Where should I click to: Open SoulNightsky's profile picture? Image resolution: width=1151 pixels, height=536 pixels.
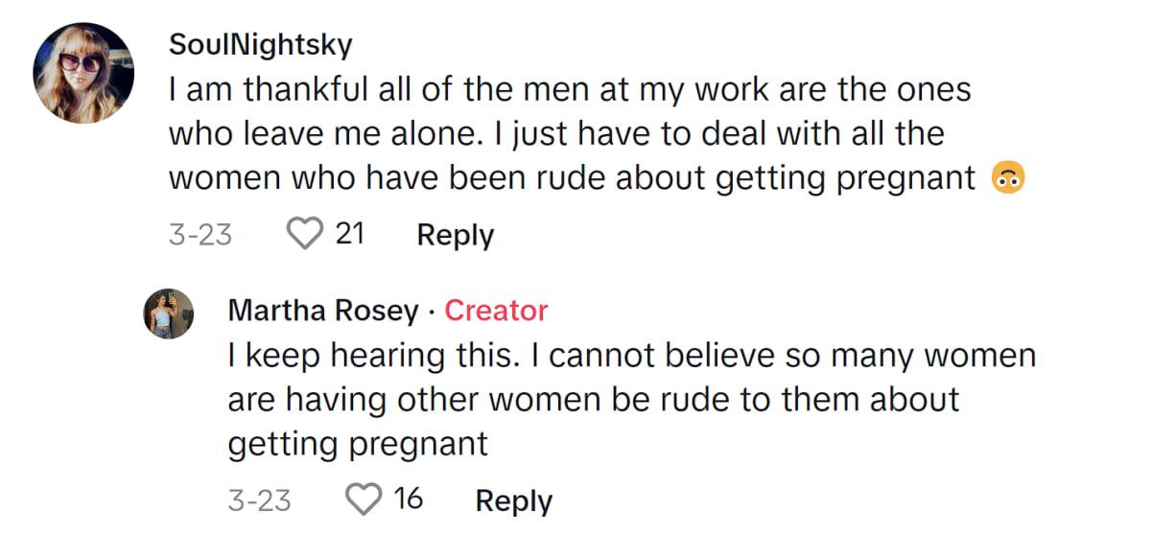[x=83, y=73]
